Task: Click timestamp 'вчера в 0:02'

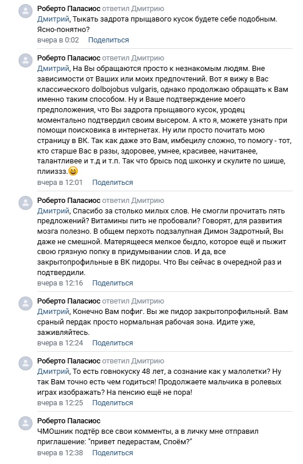Action: coord(58,40)
